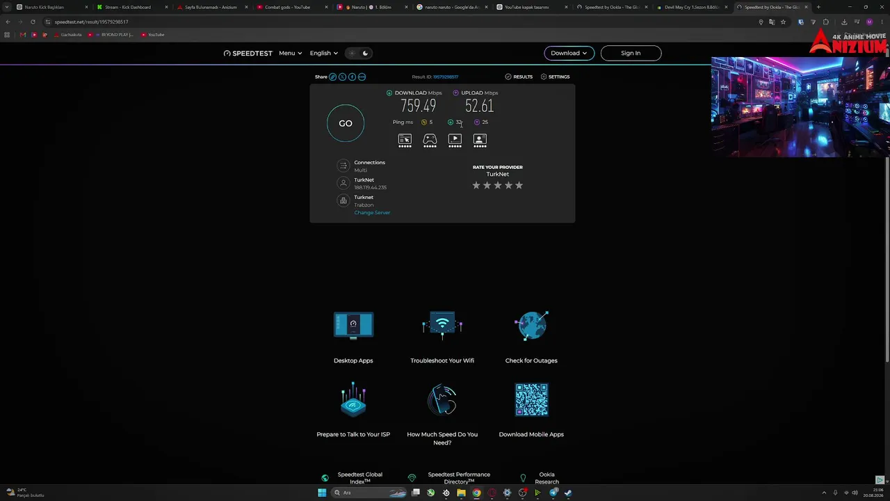The image size is (890, 501).
Task: Reload the page in browser toolbar
Action: 33,22
